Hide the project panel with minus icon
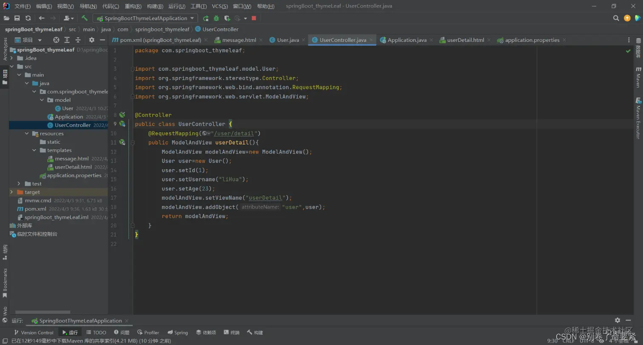Viewport: 643px width, 345px height. [x=102, y=40]
